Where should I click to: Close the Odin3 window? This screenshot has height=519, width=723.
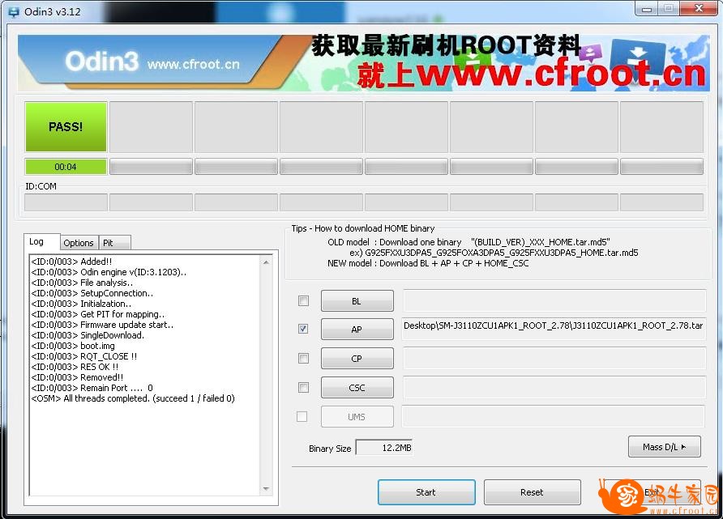pos(699,9)
